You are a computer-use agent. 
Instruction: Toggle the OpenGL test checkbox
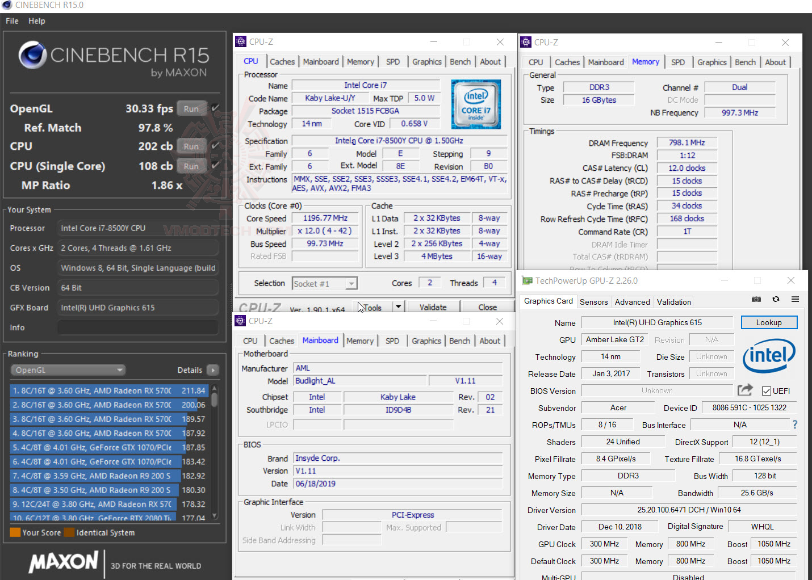[x=215, y=108]
